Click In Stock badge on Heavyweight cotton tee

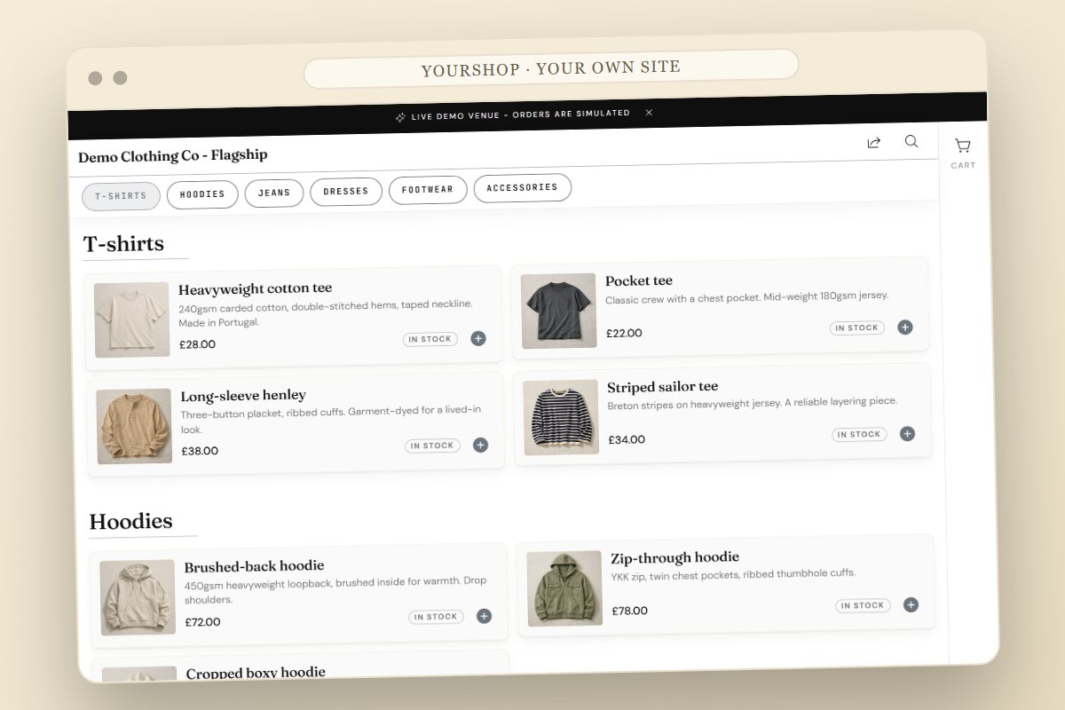coord(430,339)
